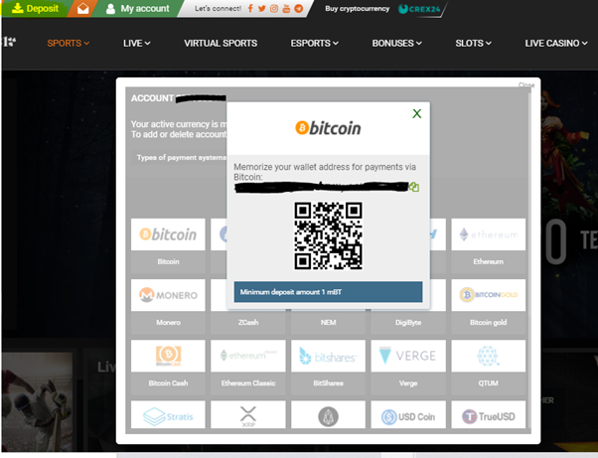Screen dimensions: 598x458
Task: Select the QTUM payment tile
Action: 488,367
